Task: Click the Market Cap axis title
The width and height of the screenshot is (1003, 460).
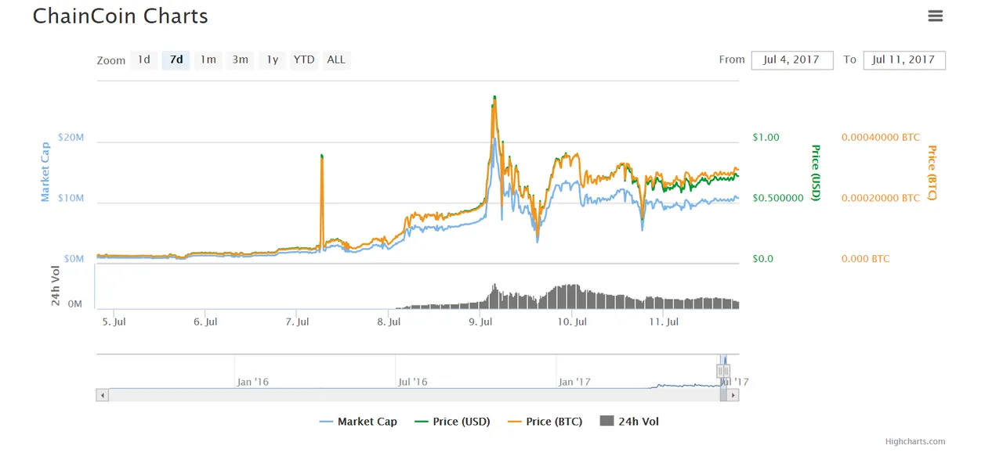Action: tap(45, 171)
